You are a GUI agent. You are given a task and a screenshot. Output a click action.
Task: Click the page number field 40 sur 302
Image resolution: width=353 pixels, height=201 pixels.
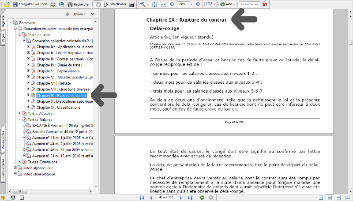click(x=166, y=197)
